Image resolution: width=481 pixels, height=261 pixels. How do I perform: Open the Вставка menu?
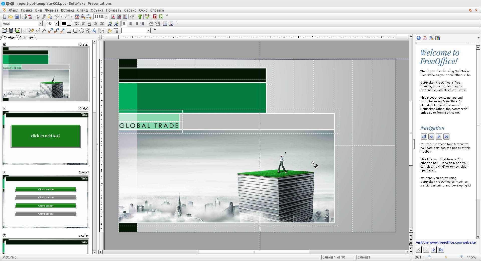pos(68,10)
